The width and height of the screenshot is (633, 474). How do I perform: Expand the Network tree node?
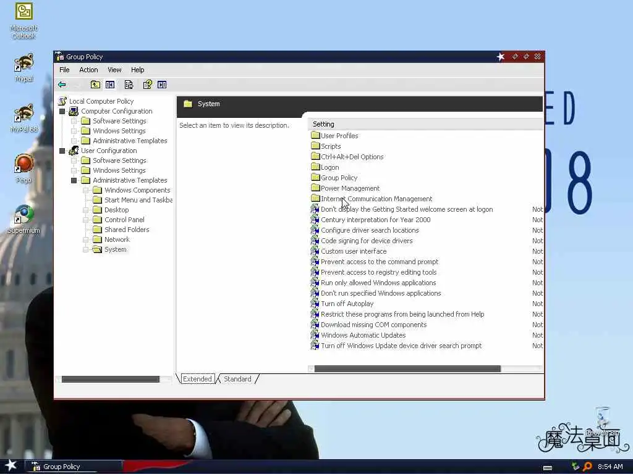(85, 240)
